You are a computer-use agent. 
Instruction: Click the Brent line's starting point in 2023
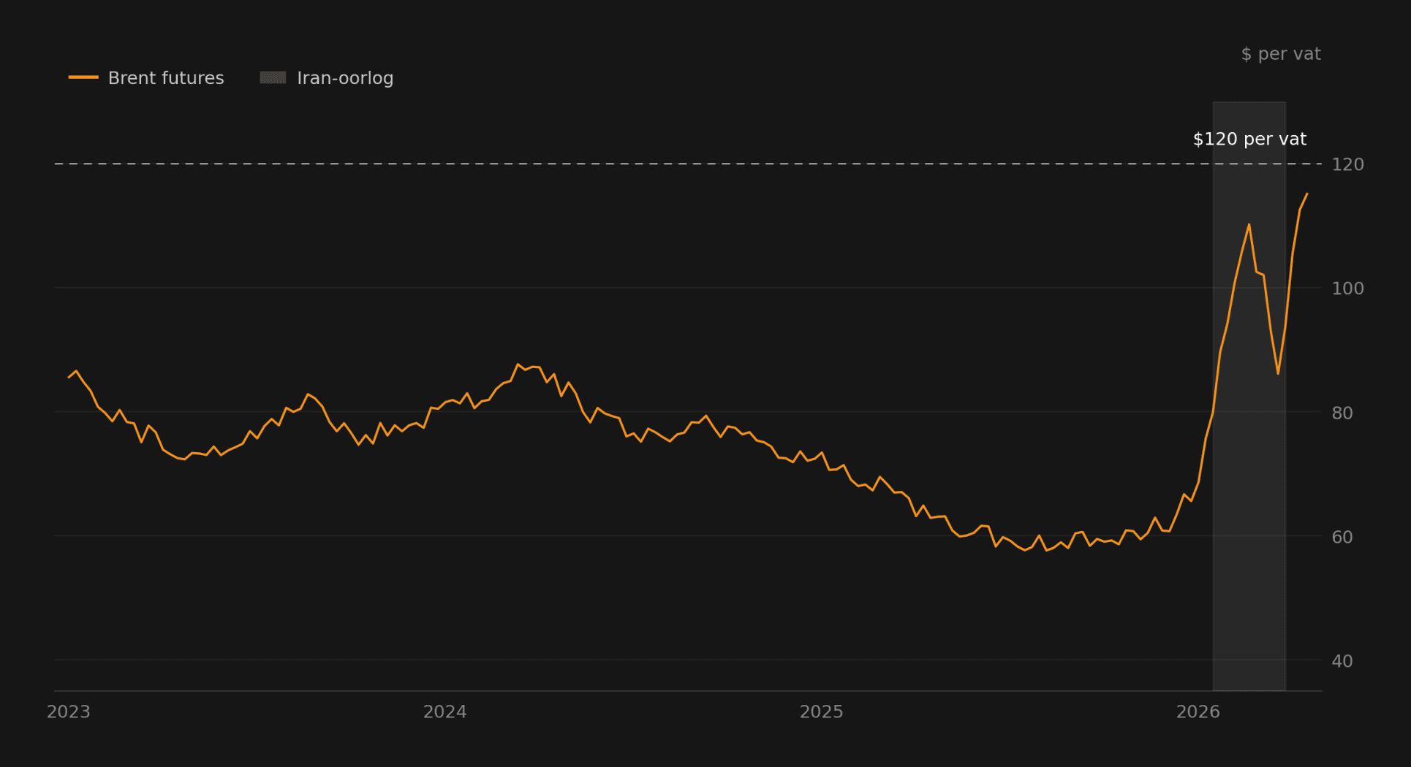[x=69, y=378]
